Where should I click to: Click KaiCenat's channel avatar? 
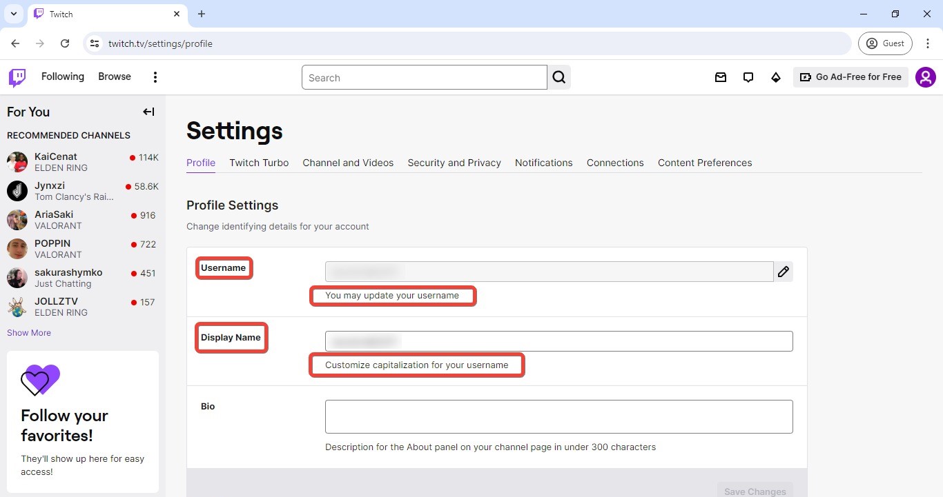pyautogui.click(x=17, y=162)
